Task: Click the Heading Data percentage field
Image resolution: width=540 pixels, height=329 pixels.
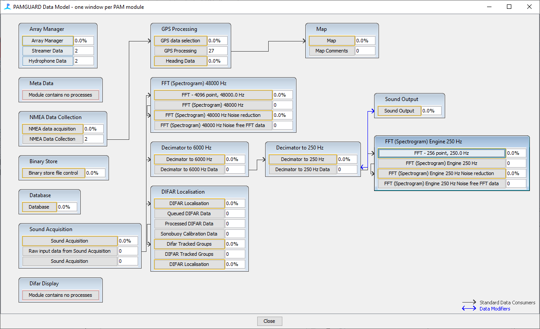Action: pyautogui.click(x=217, y=61)
